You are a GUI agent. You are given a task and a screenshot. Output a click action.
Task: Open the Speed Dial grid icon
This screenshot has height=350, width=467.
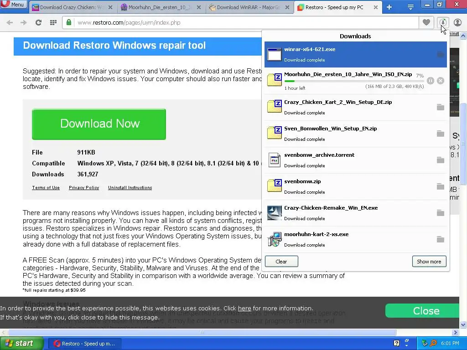(x=53, y=22)
